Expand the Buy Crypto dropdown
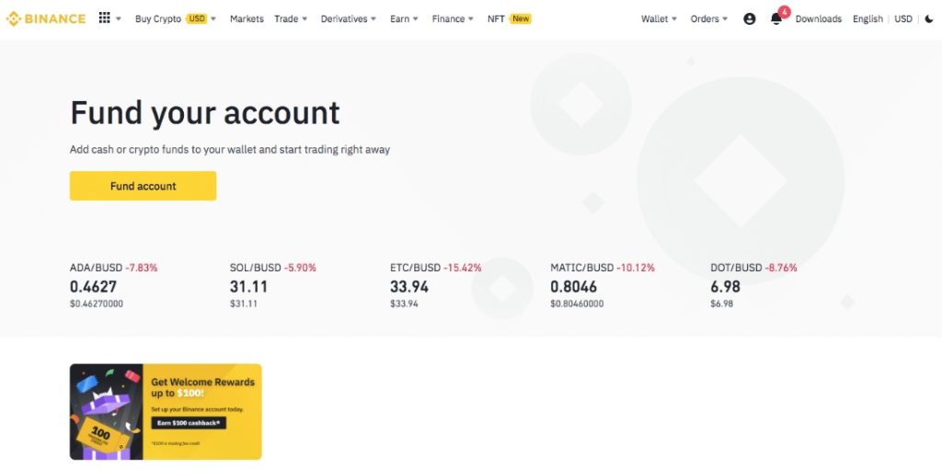 [175, 18]
